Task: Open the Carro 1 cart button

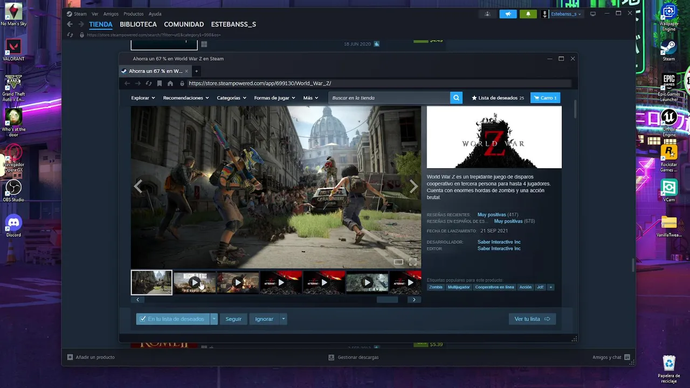Action: point(545,98)
